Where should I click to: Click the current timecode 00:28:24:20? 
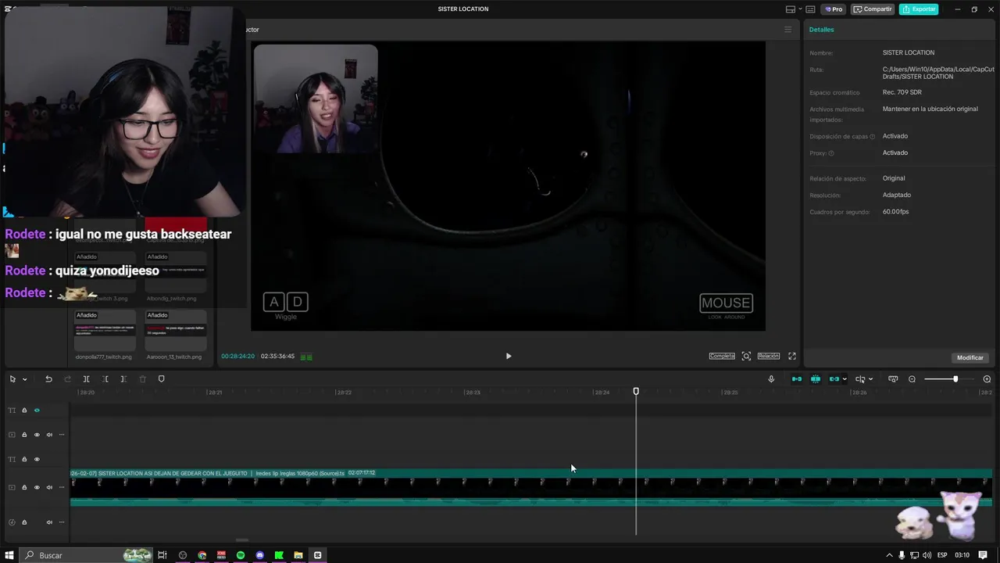pos(237,357)
